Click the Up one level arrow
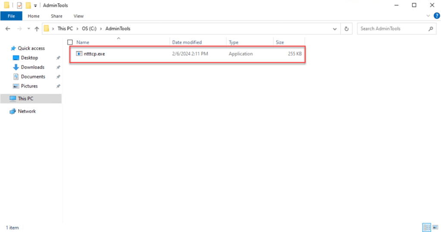441x232 pixels. pos(37,29)
